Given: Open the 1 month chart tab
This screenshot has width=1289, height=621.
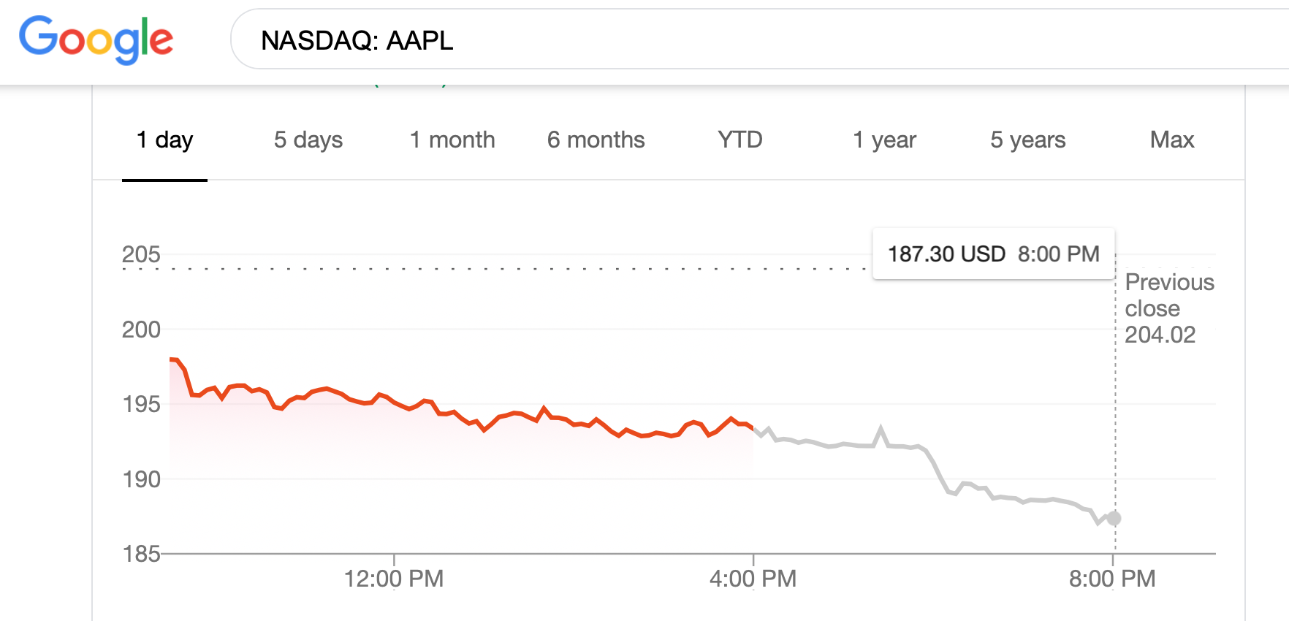Looking at the screenshot, I should (452, 140).
